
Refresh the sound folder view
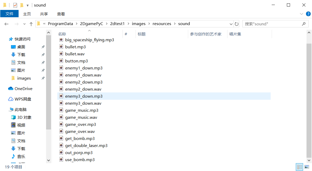tap(237, 24)
